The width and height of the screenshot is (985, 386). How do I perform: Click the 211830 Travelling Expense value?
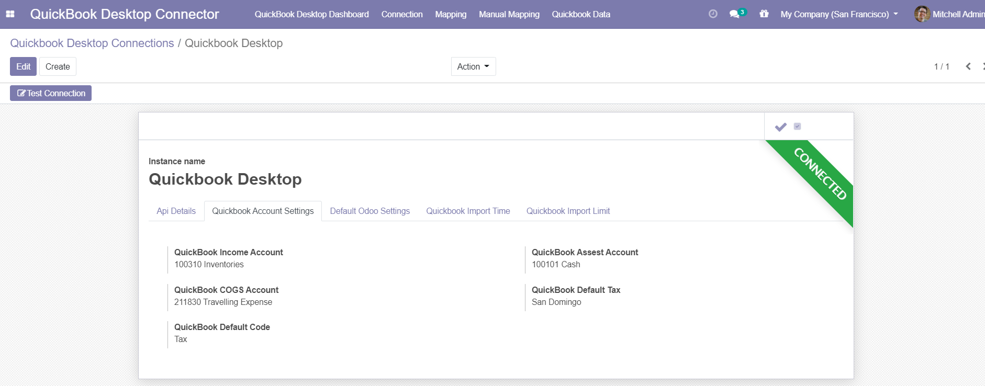(223, 302)
